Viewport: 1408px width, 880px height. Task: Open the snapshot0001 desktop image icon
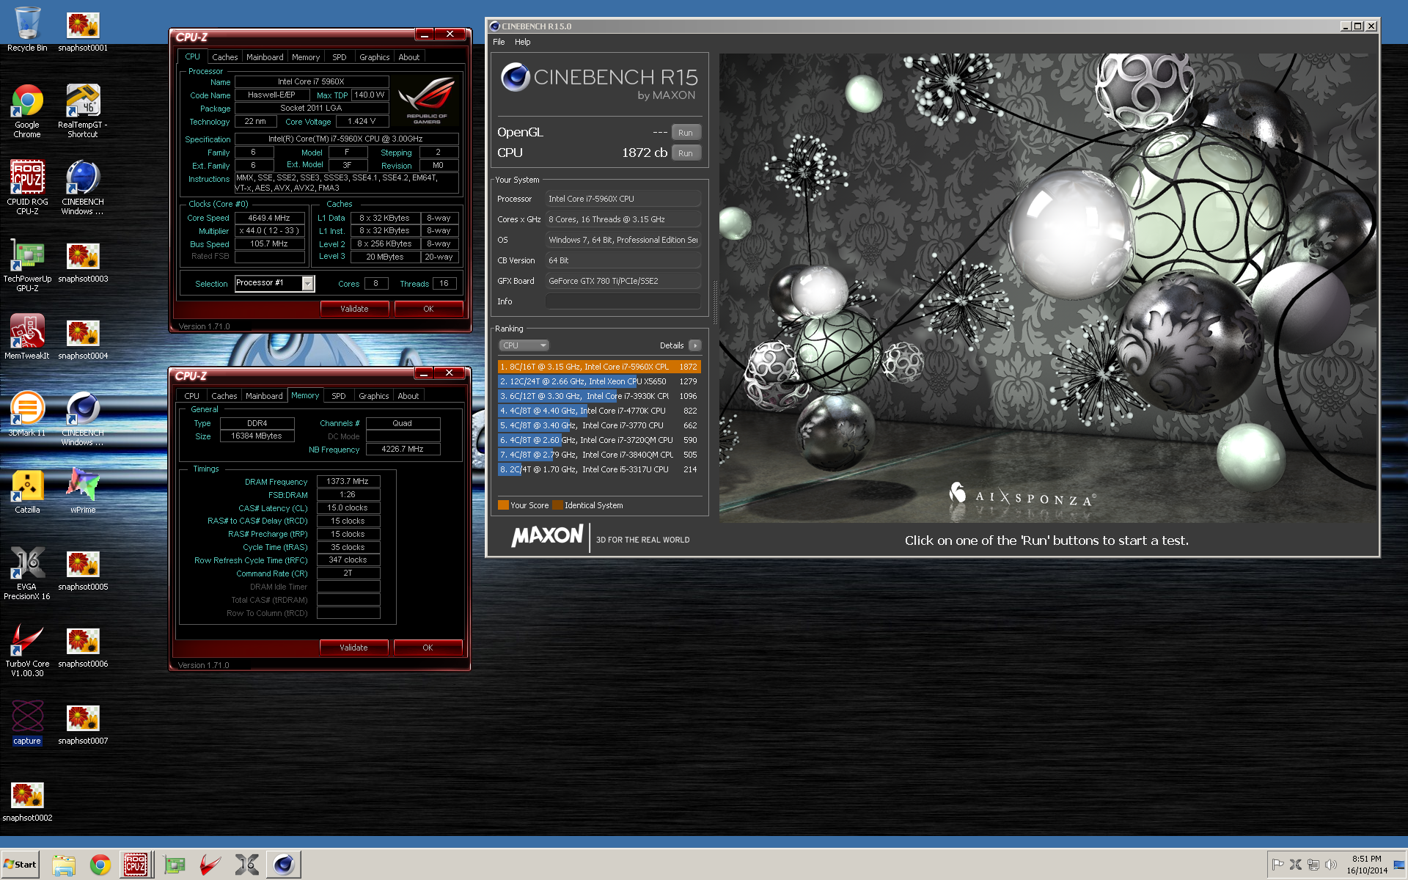83,29
